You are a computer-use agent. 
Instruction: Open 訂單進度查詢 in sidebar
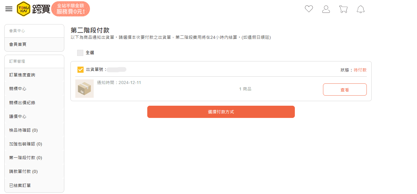click(34, 75)
